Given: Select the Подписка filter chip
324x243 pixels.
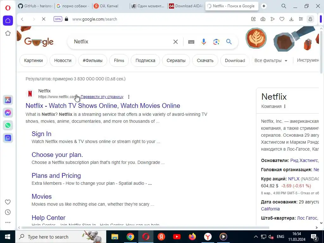Looking at the screenshot, I should coord(145,60).
